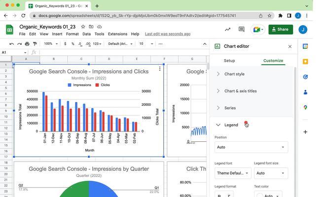Reload the browser page
The height and width of the screenshot is (197, 329).
[23, 15]
